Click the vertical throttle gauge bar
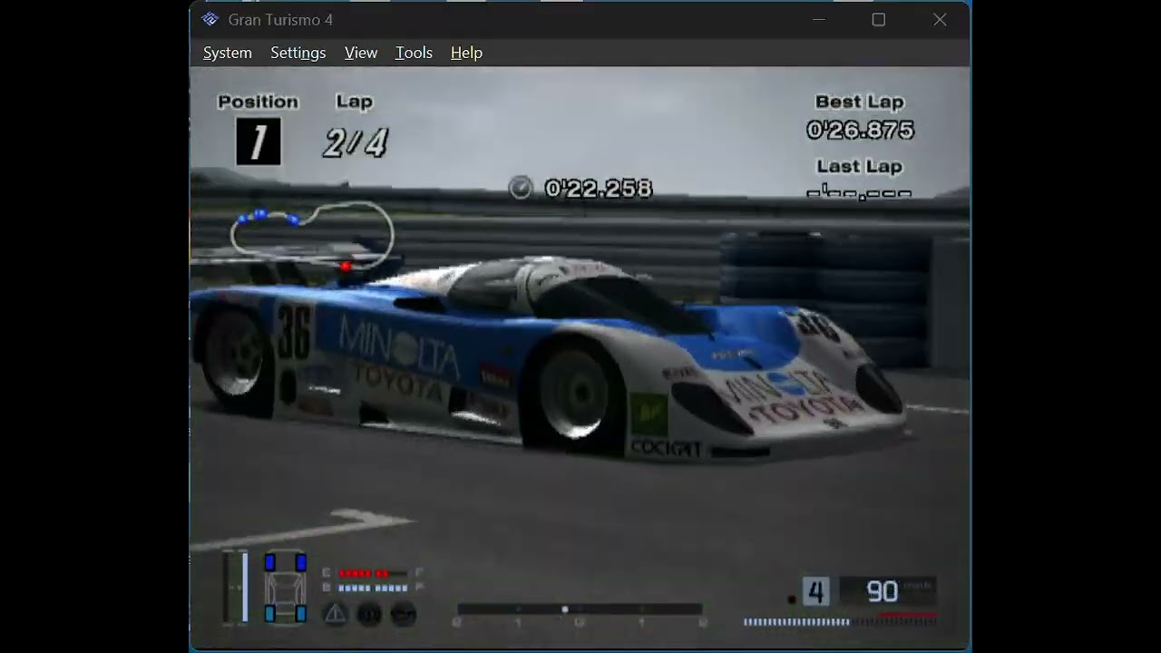This screenshot has height=653, width=1161. click(244, 588)
